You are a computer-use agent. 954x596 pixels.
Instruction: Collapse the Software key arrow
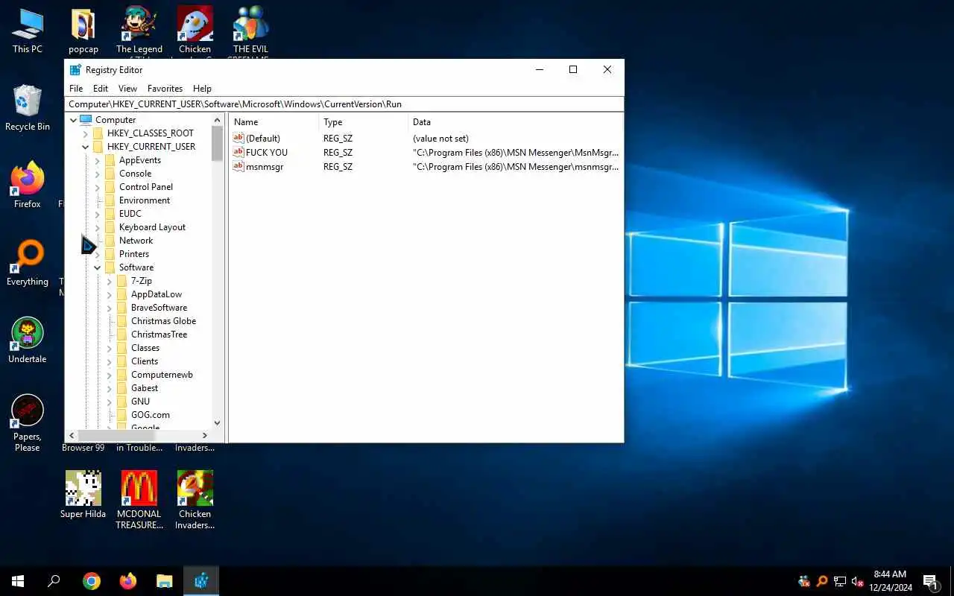tap(97, 267)
